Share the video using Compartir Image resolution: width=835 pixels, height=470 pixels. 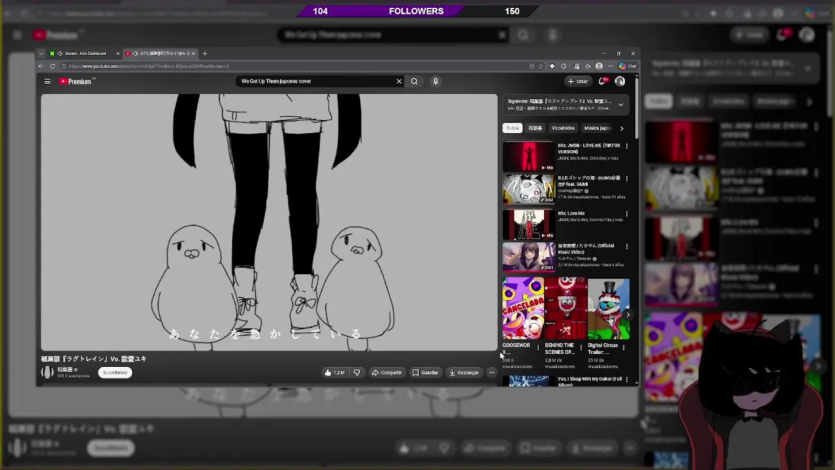pos(386,373)
